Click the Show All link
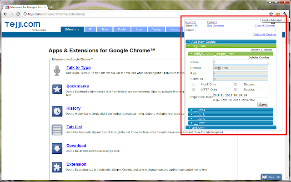Viewport: 291px width, 182px height. point(196,25)
